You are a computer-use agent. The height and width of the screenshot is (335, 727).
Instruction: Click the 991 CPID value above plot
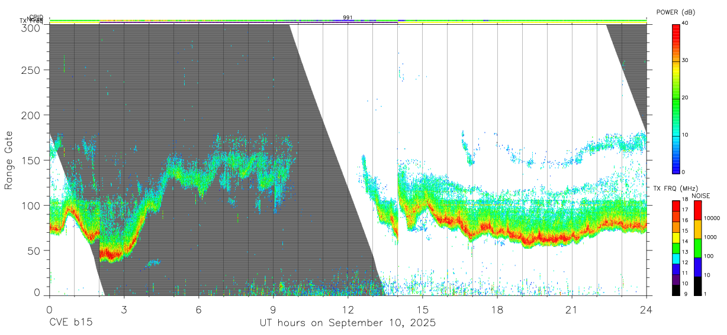pos(348,17)
